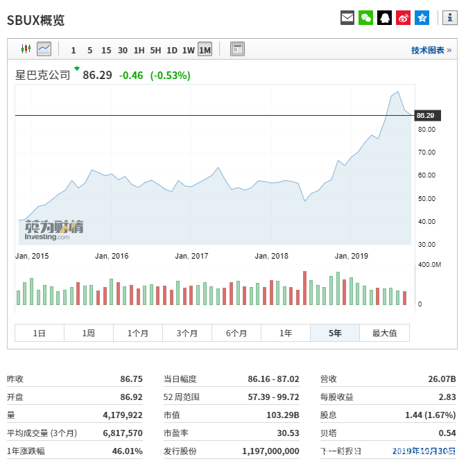Image resolution: width=466 pixels, height=468 pixels.
Task: Open the info icon at top right
Action: [450, 18]
